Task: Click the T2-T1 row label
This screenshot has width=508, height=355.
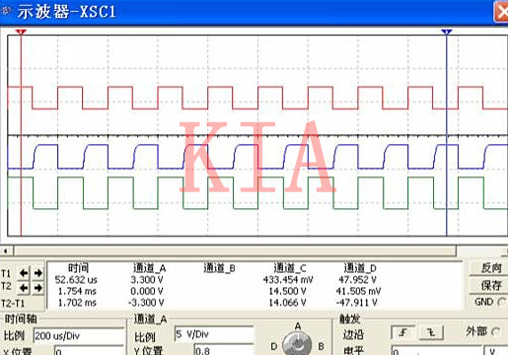Action: click(x=13, y=303)
